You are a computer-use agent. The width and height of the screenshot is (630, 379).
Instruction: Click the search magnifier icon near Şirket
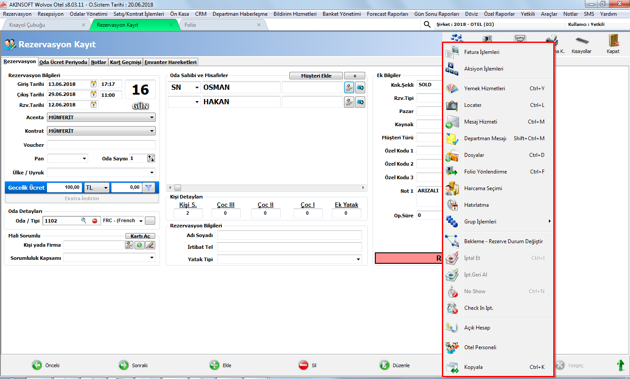click(427, 25)
